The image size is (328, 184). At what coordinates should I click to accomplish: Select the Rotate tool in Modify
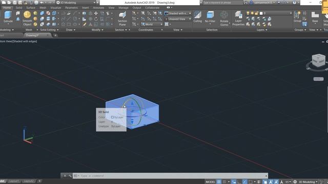click(96, 19)
